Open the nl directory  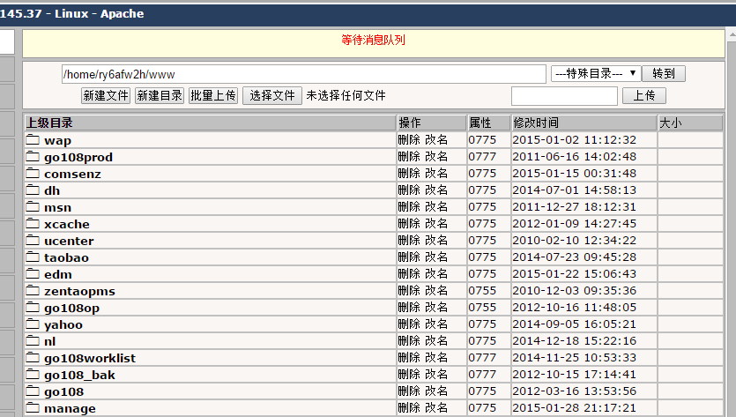(x=49, y=342)
